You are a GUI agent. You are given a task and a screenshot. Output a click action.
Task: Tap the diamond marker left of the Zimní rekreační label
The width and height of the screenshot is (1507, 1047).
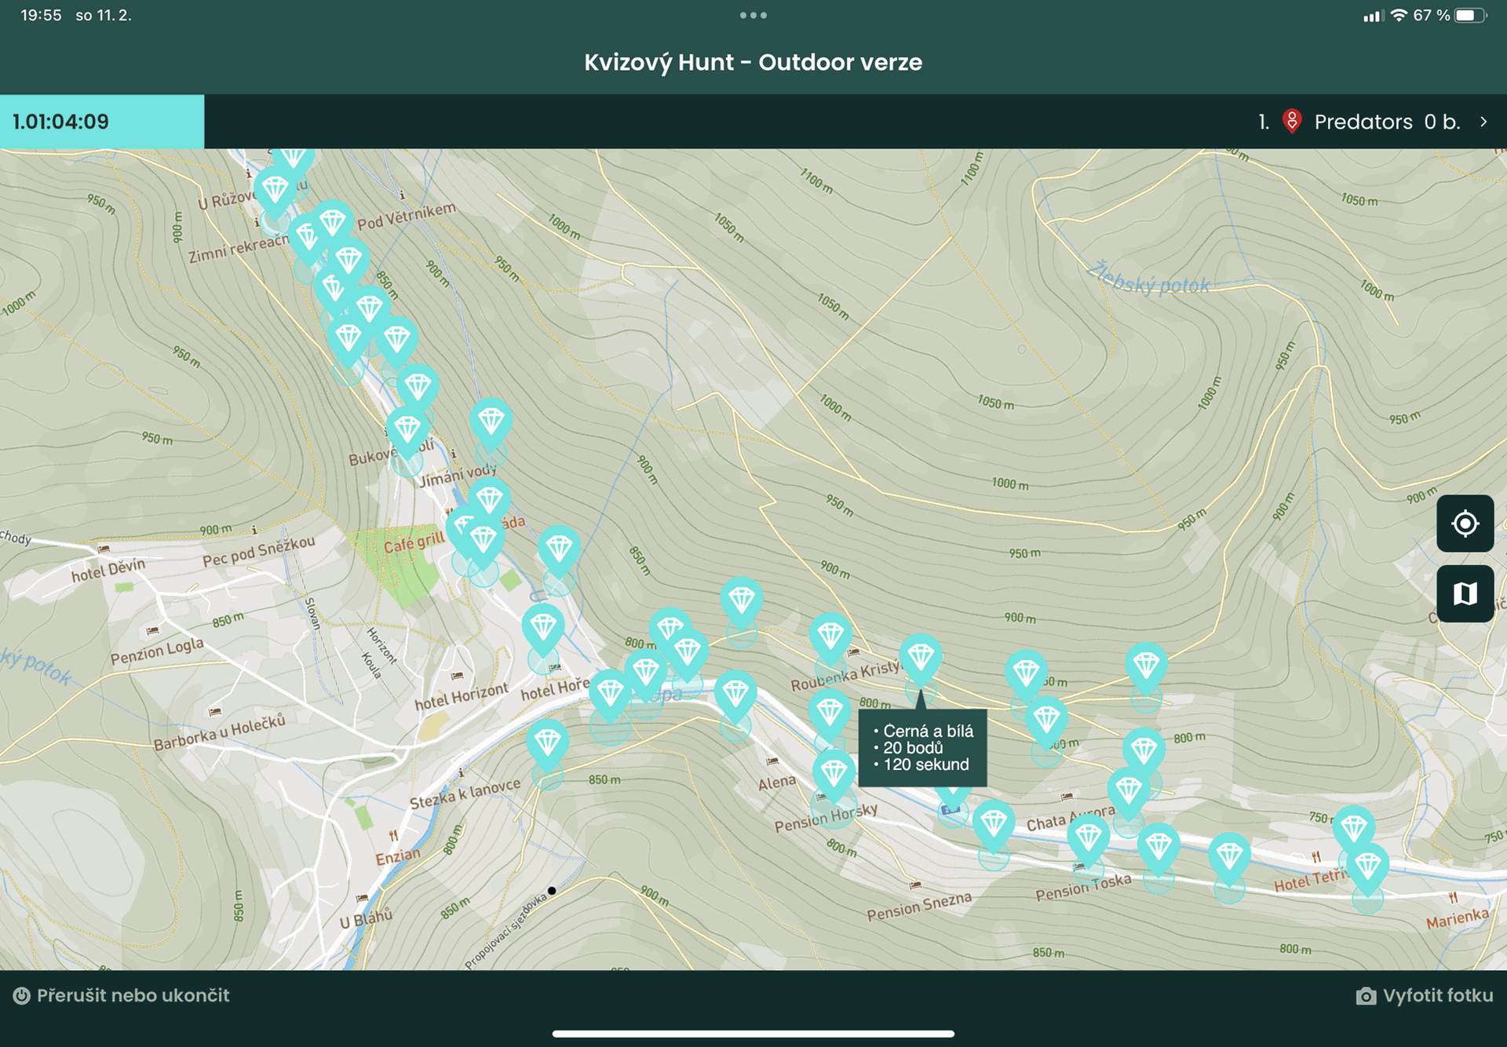308,235
